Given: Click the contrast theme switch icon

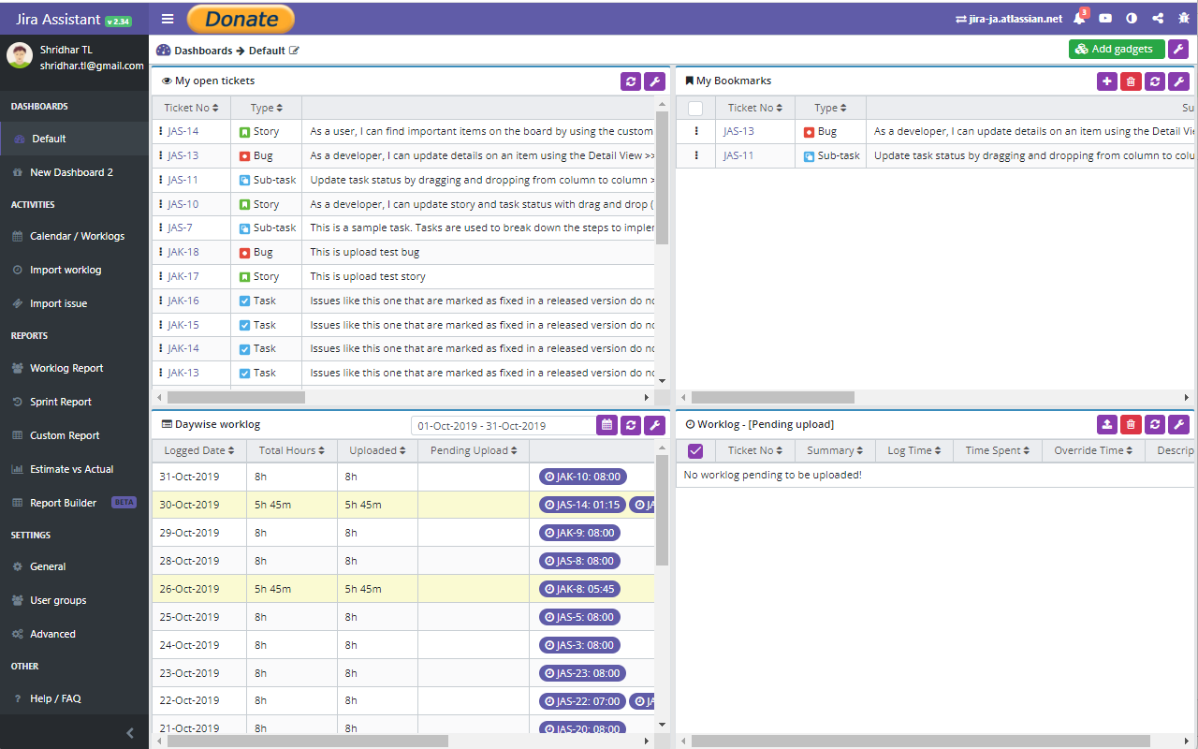Looking at the screenshot, I should coord(1132,19).
